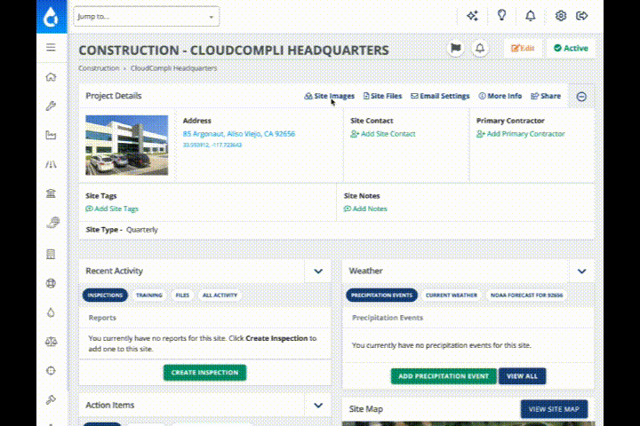Image resolution: width=640 pixels, height=426 pixels.
Task: Select the NOAA Forecast for 92656 tab
Action: coord(526,296)
